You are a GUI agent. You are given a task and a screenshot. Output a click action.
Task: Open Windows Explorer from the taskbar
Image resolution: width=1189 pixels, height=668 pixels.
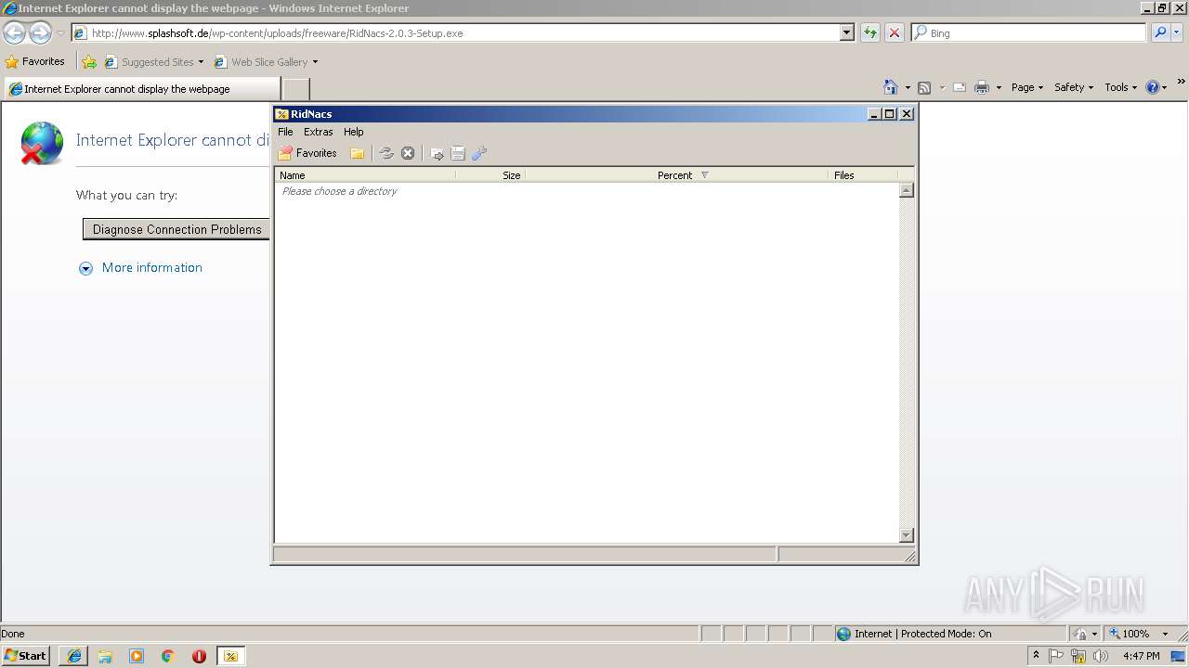click(x=105, y=656)
